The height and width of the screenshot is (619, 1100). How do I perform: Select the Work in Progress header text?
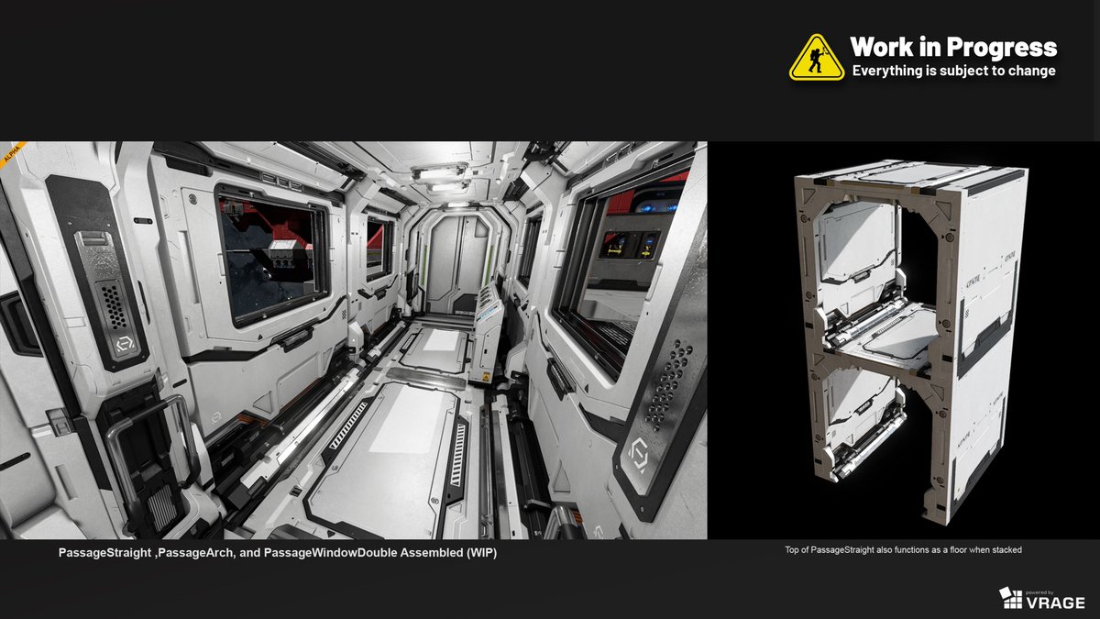click(x=953, y=46)
